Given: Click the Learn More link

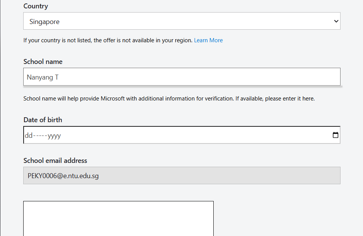Looking at the screenshot, I should (x=208, y=40).
